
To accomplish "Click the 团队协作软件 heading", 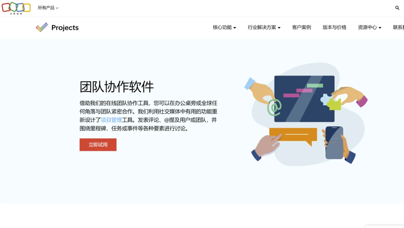I will pyautogui.click(x=117, y=87).
